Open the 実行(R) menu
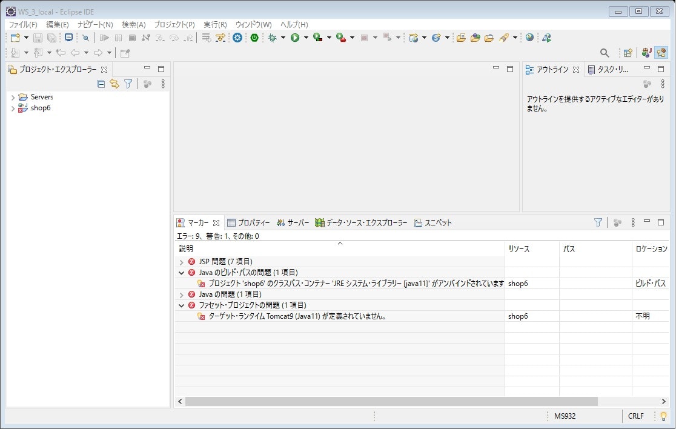This screenshot has height=429, width=676. point(215,25)
